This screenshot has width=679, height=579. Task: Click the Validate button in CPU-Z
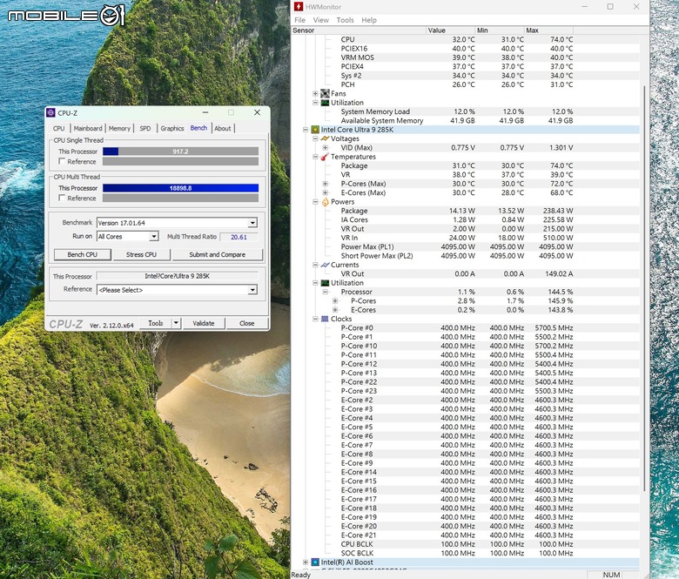[x=204, y=323]
